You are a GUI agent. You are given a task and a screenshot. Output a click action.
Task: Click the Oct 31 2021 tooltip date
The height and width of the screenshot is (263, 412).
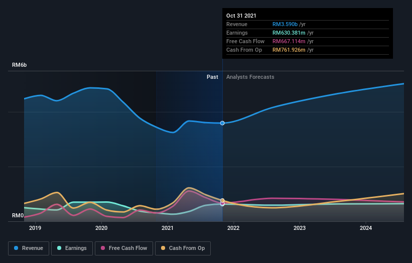[x=241, y=16]
